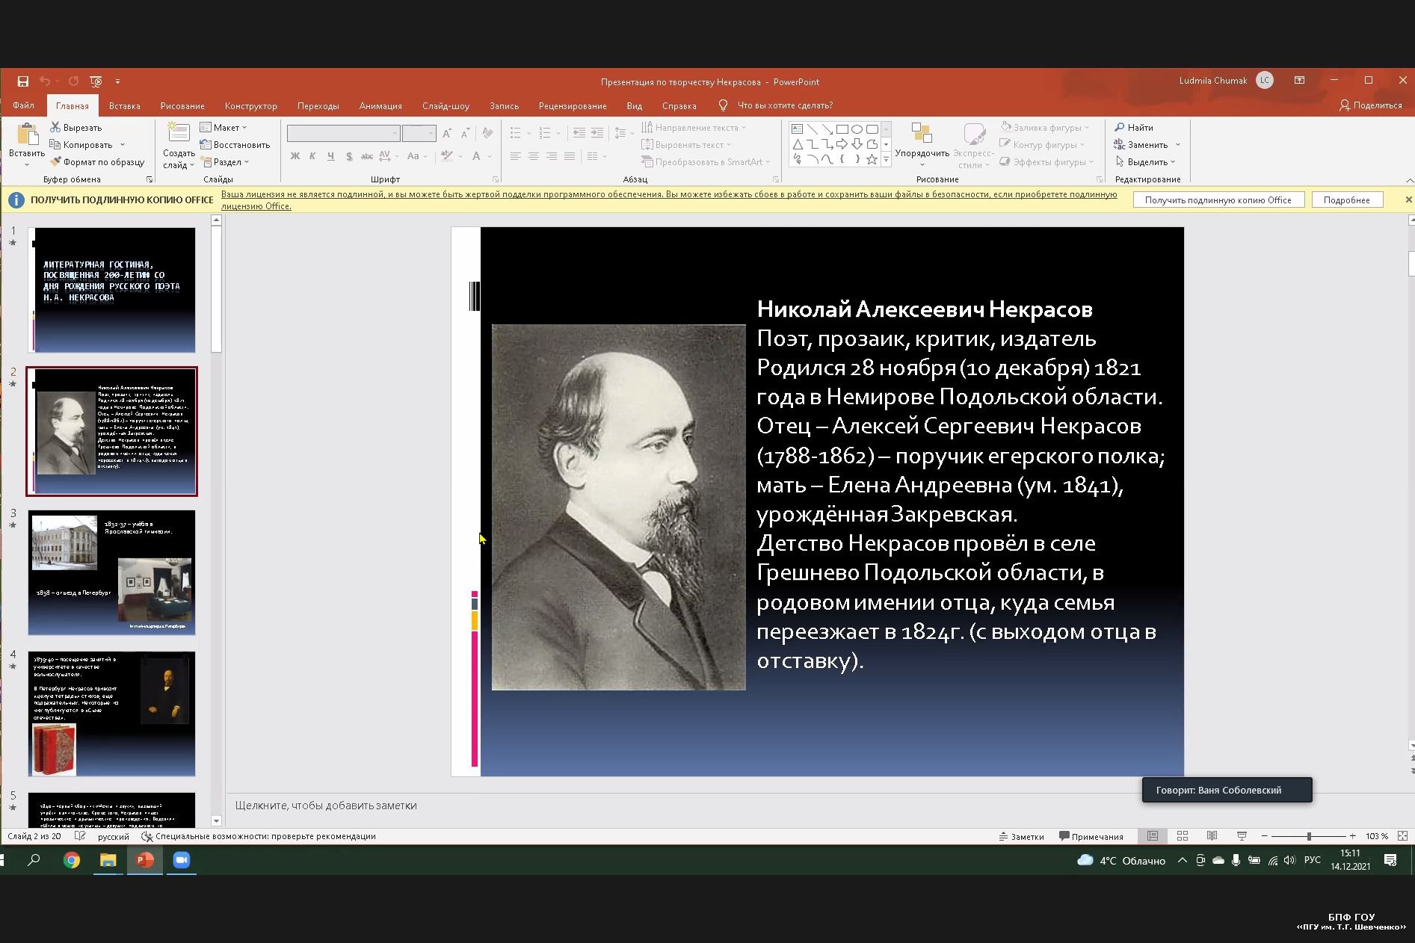Viewport: 1415px width, 943px height.
Task: Expand Section (Раздел) dropdown
Action: [225, 162]
